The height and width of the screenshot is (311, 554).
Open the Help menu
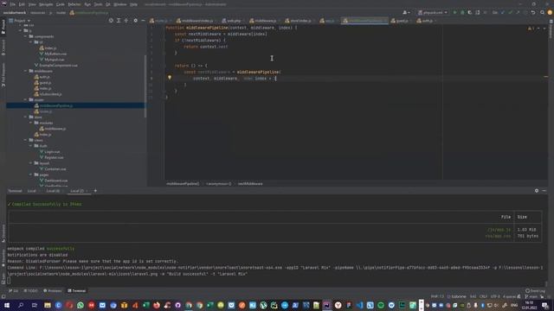point(133,4)
